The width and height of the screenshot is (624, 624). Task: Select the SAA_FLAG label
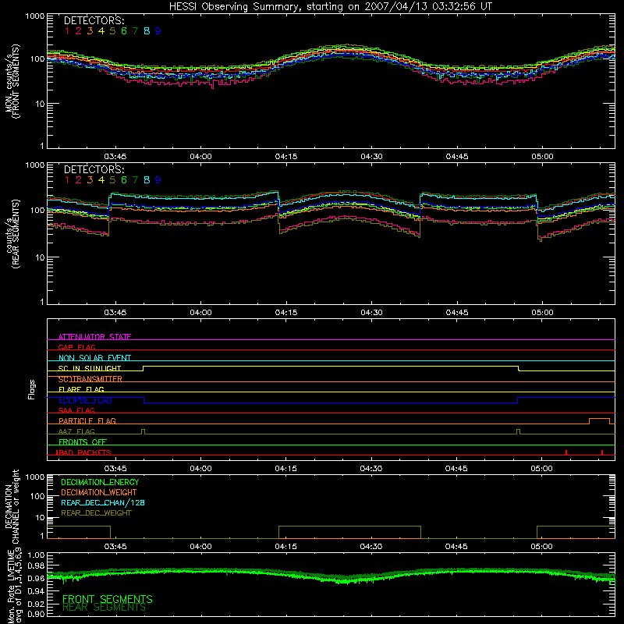click(76, 410)
